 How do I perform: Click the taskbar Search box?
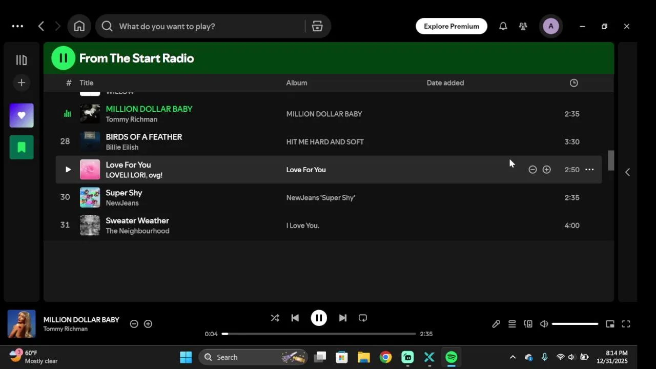(x=253, y=357)
